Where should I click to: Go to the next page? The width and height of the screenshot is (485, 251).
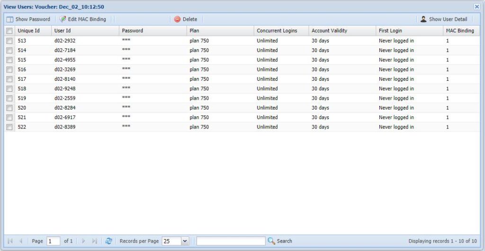84,241
